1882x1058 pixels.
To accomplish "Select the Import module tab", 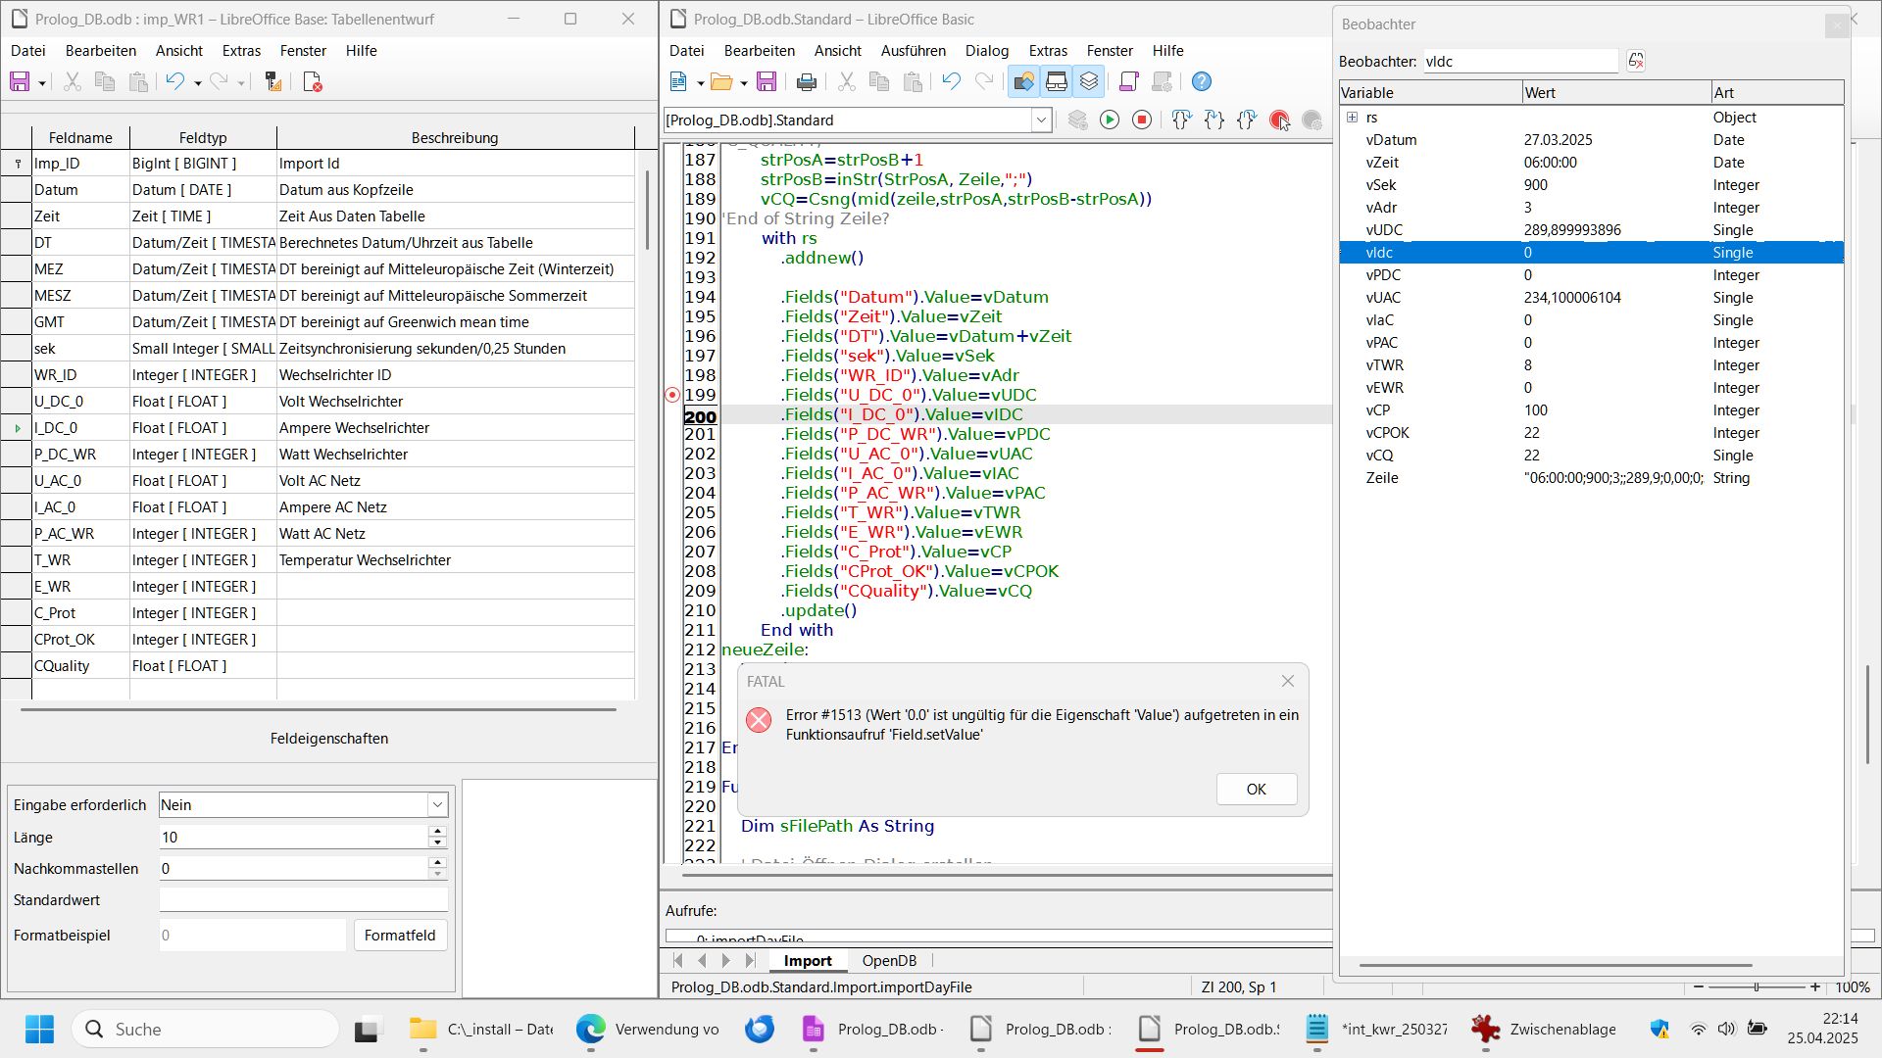I will (x=808, y=961).
